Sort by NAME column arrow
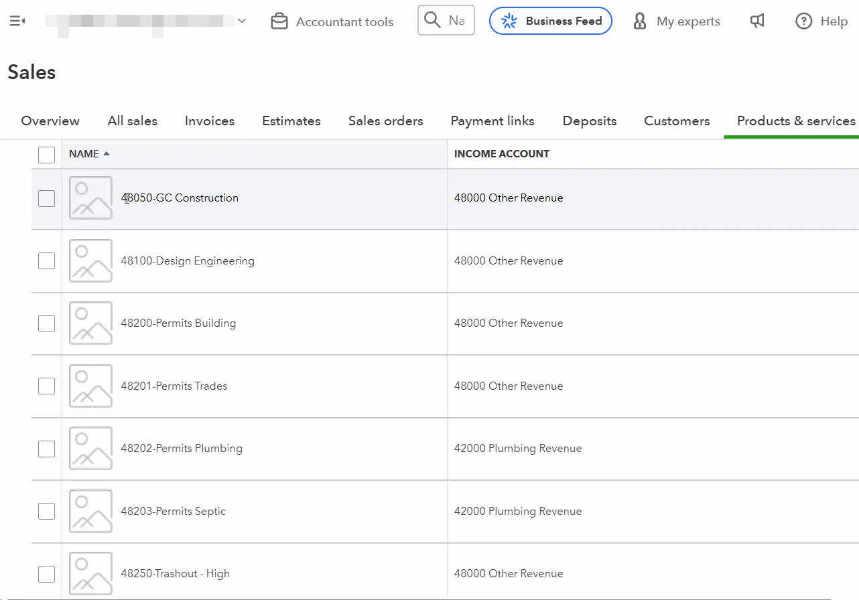 pos(107,153)
